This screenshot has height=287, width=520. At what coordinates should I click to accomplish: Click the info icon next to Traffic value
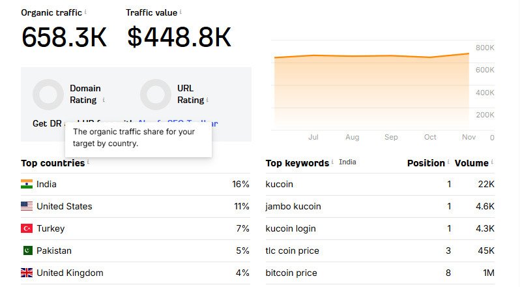coord(181,12)
